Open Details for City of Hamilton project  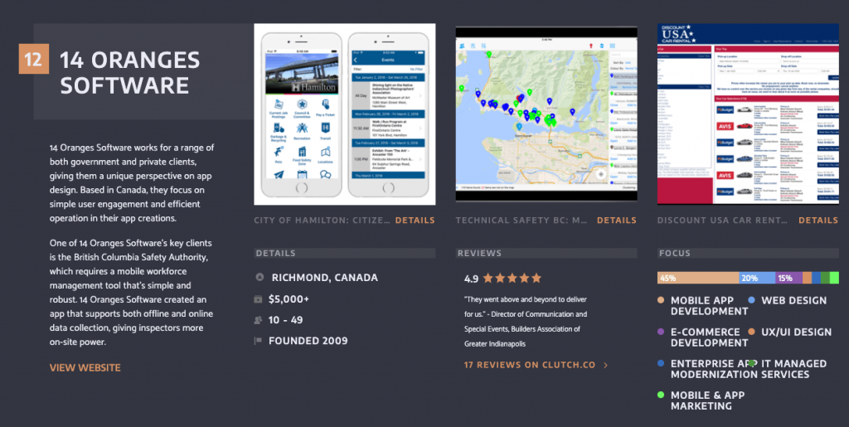(x=415, y=221)
